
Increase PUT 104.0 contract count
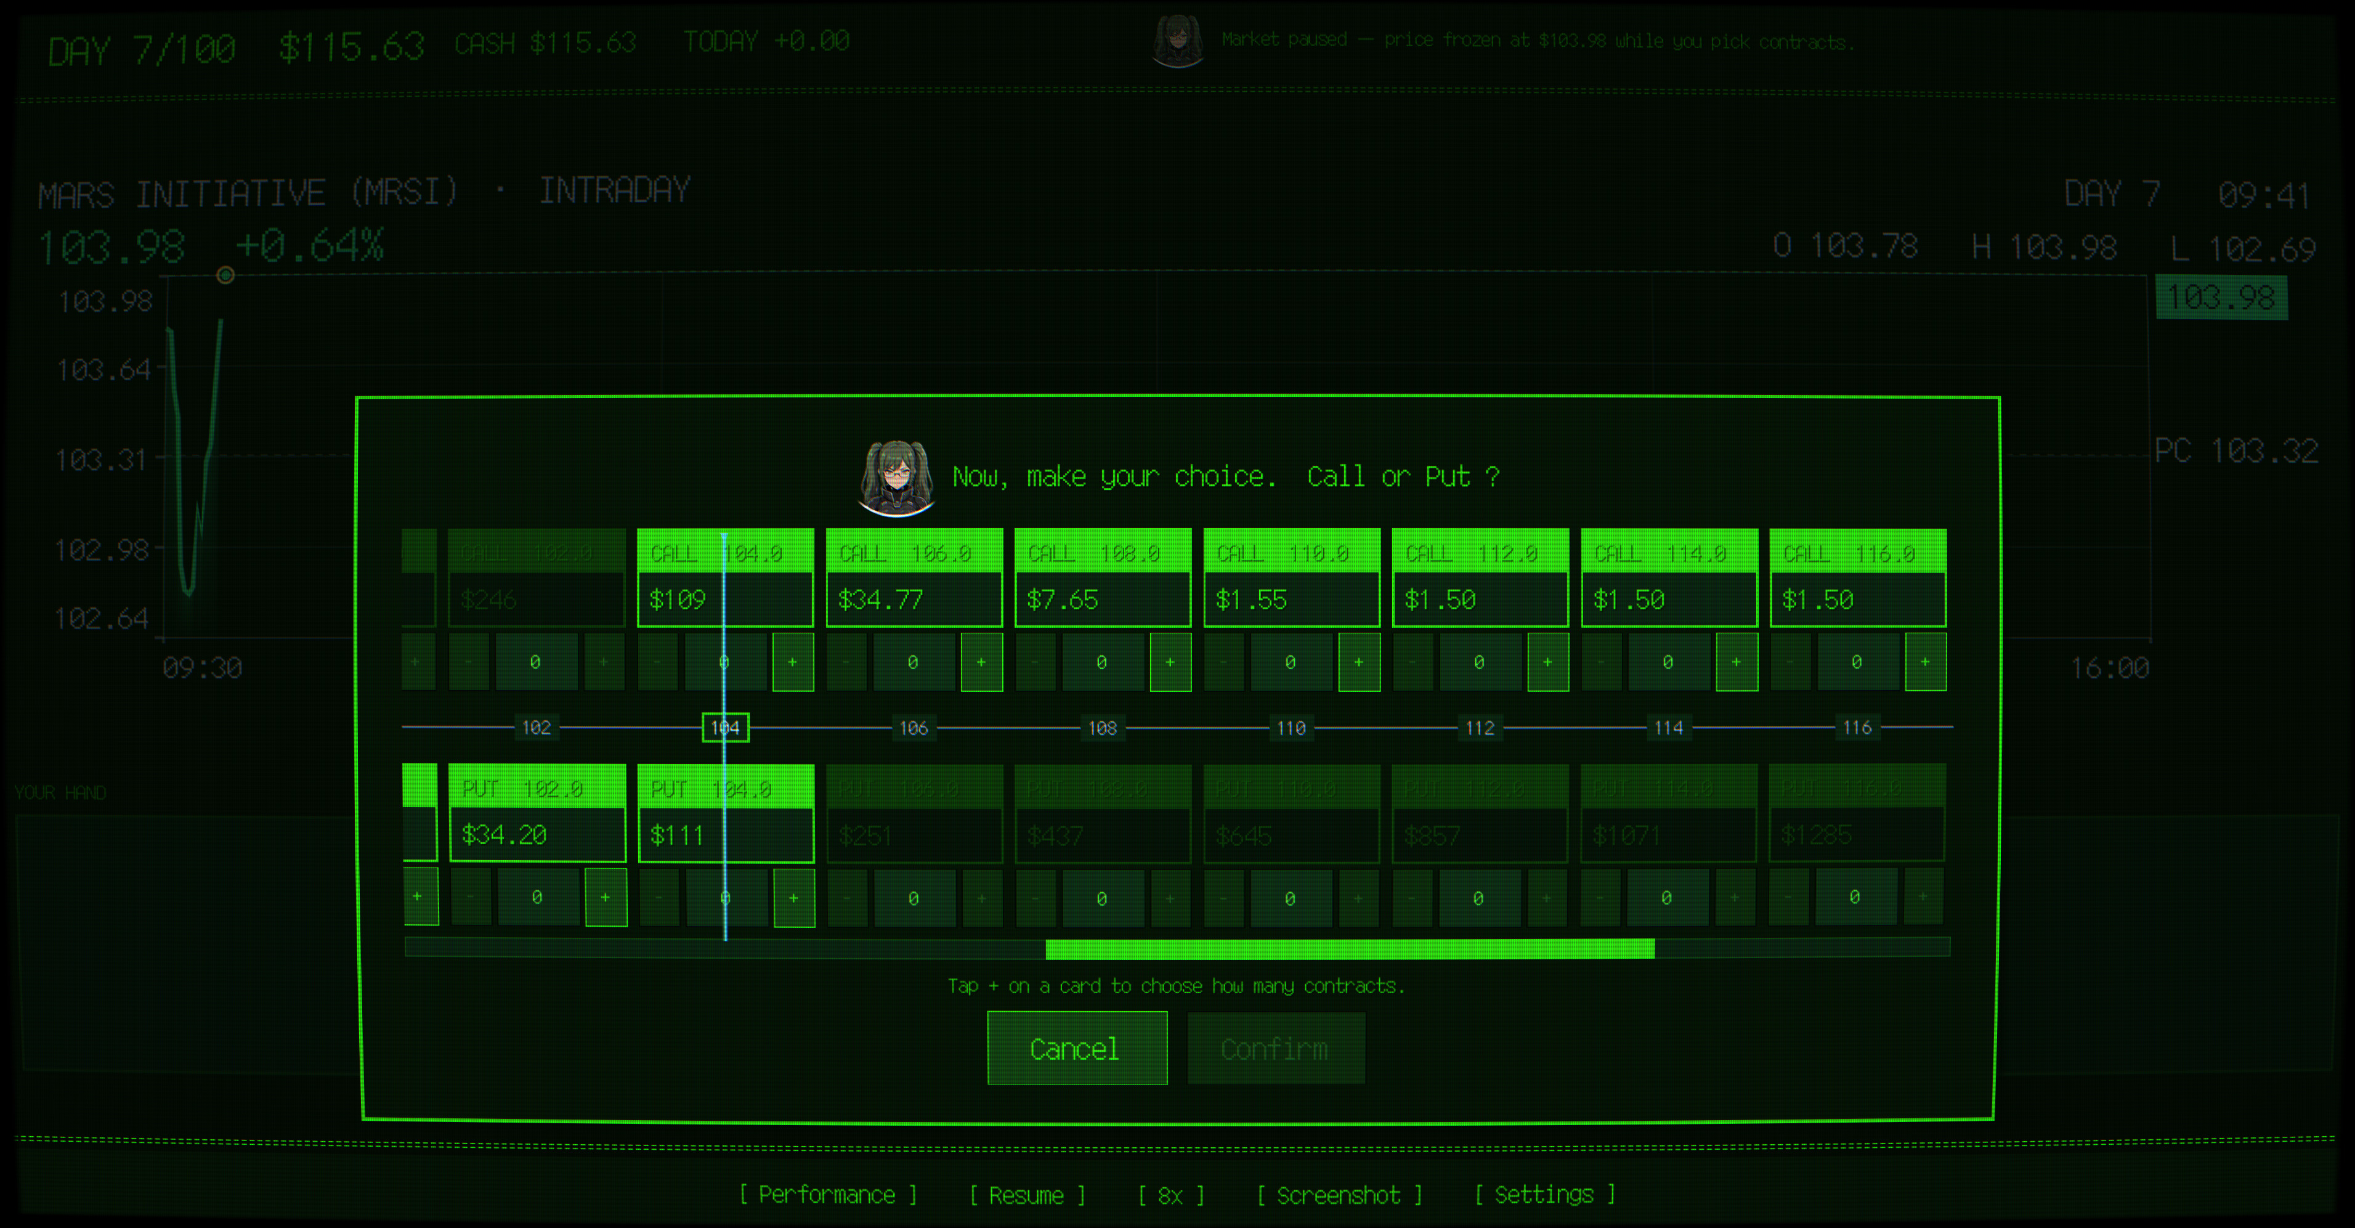(793, 897)
